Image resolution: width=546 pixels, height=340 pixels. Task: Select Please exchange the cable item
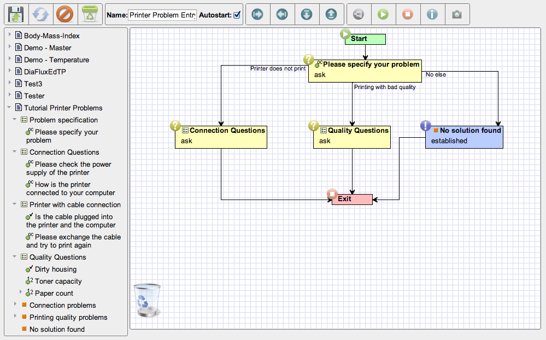tap(73, 241)
